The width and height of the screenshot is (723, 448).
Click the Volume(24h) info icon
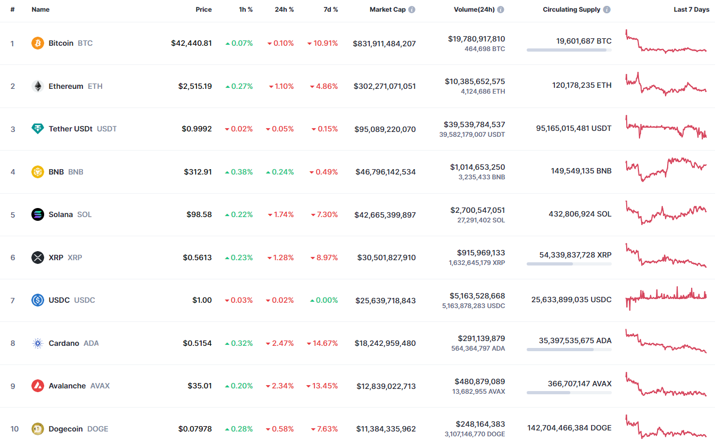(x=501, y=10)
